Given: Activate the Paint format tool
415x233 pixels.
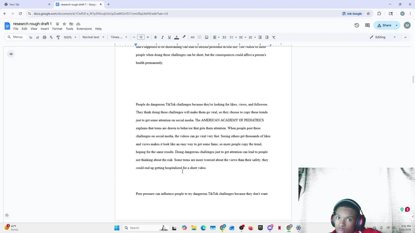Looking at the screenshot, I should 58,37.
